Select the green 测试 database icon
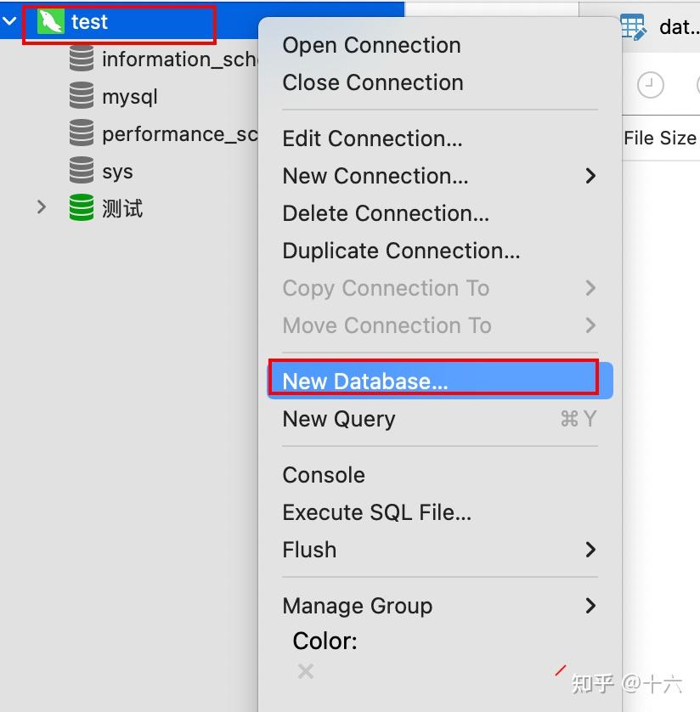 82,207
